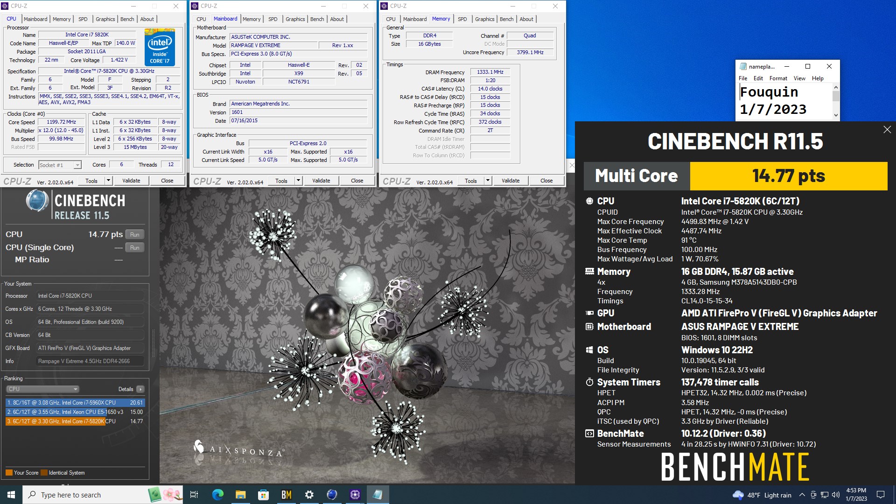
Task: Open the Socket #1 selection dropdown
Action: click(x=60, y=165)
